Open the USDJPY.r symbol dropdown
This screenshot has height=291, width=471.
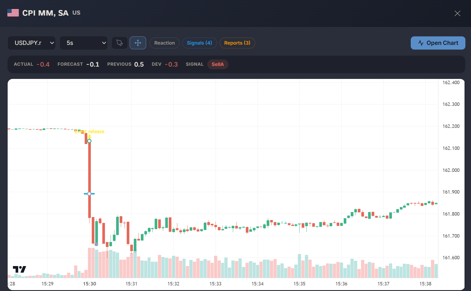coord(31,43)
